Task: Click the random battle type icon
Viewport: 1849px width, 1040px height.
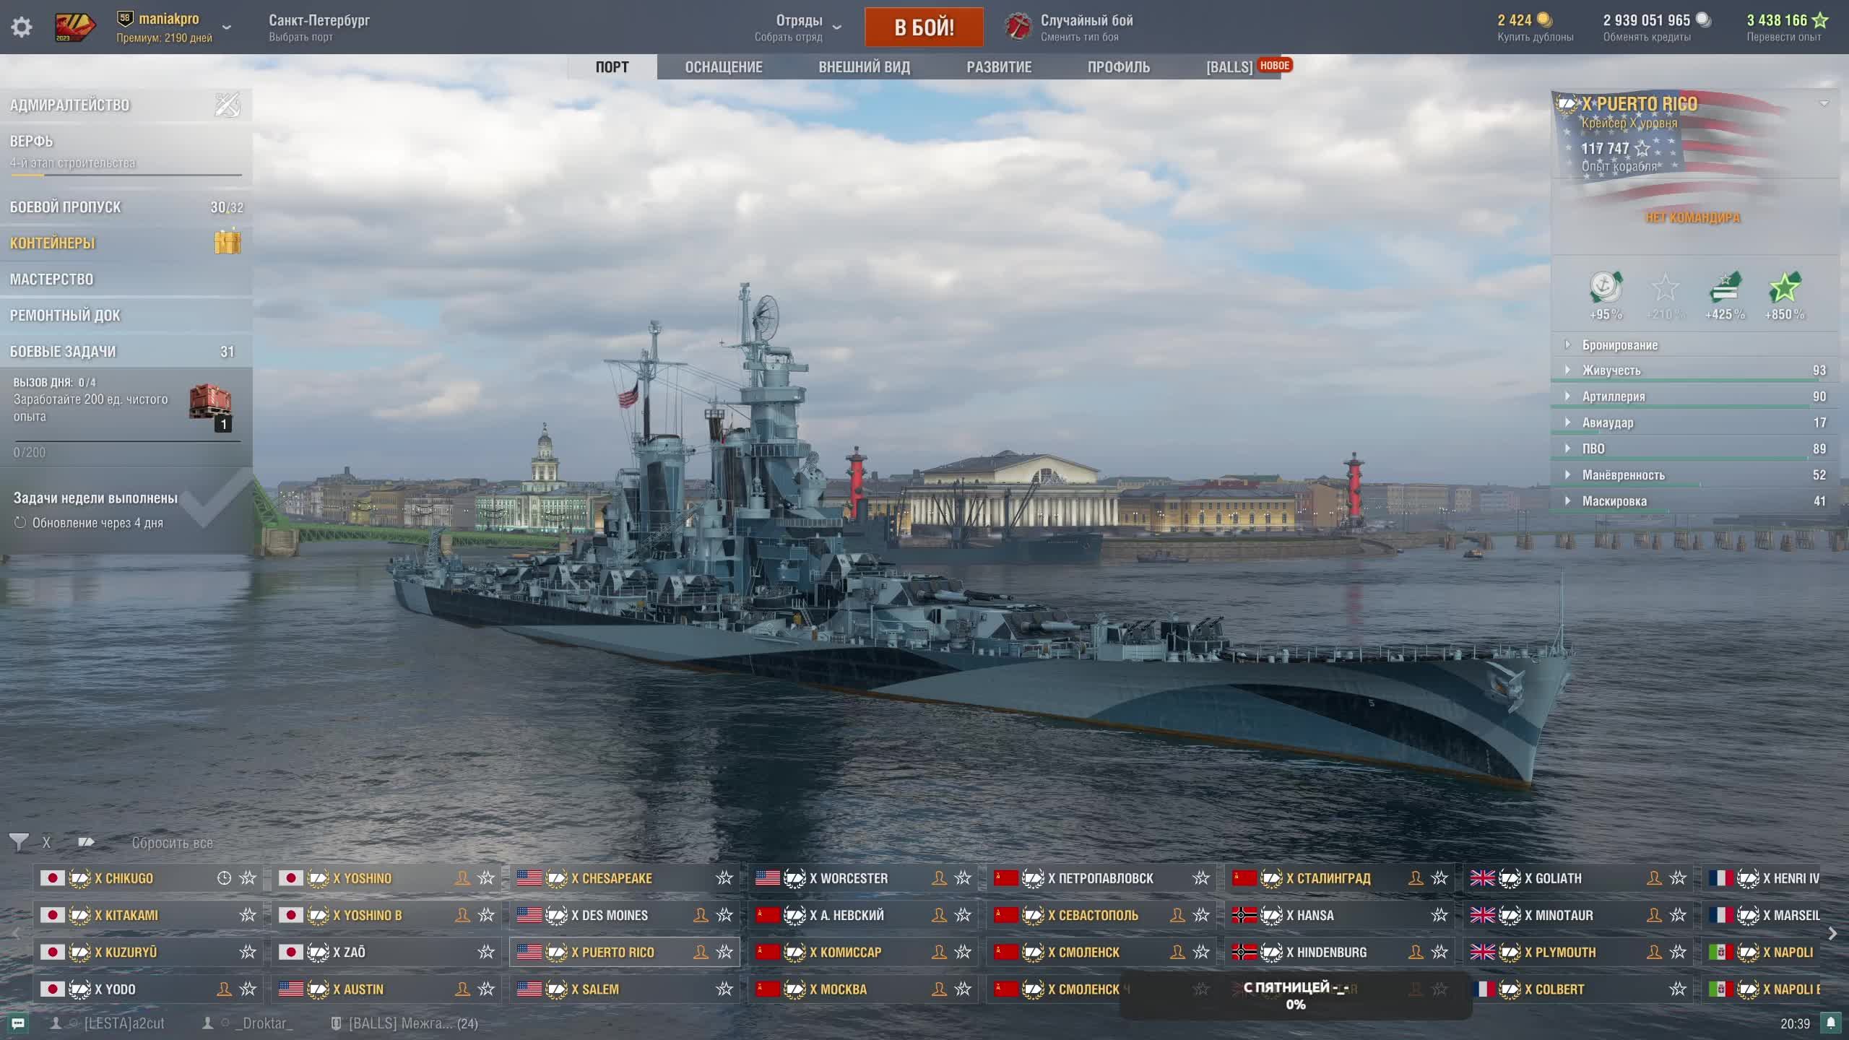Action: tap(1019, 27)
